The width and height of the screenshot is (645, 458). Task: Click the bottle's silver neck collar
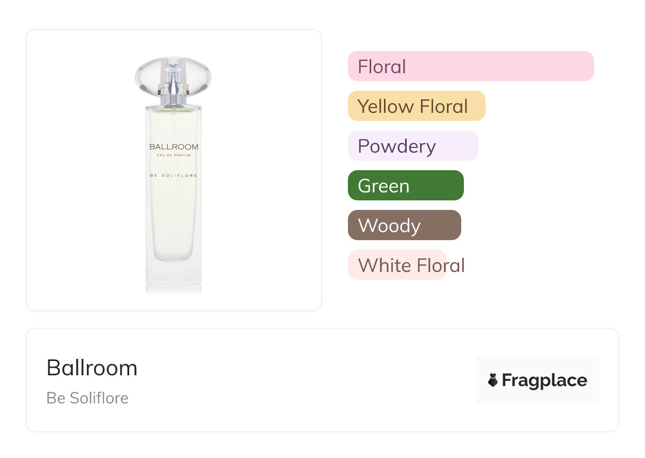click(173, 98)
